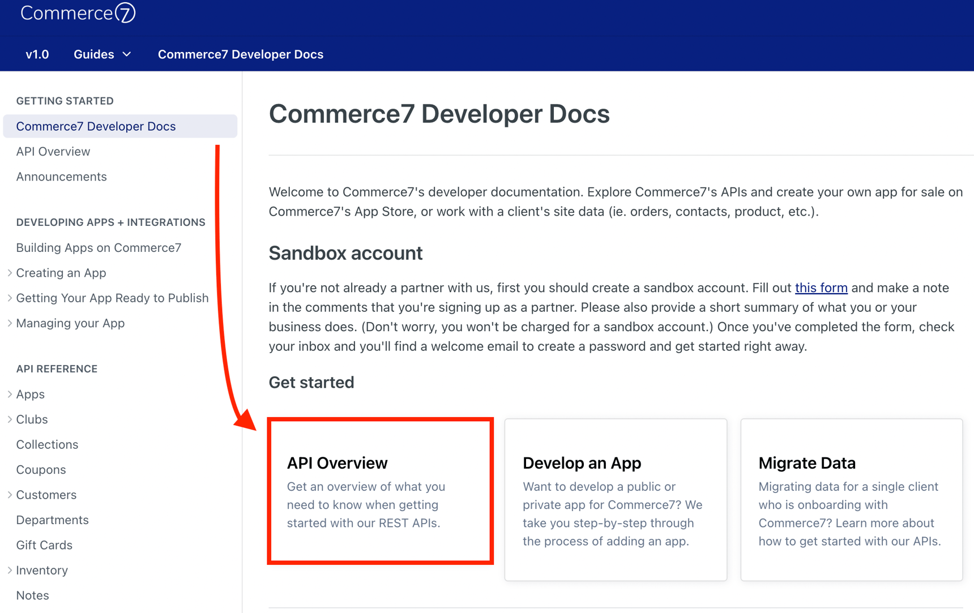Viewport: 974px width, 613px height.
Task: Expand the Clubs API reference section
Action: [x=10, y=419]
